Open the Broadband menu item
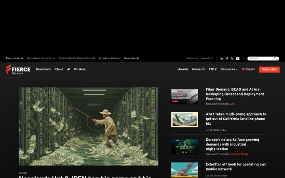 [x=44, y=69]
